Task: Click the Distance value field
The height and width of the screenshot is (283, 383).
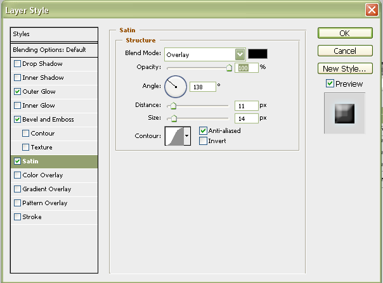Action: (x=247, y=106)
